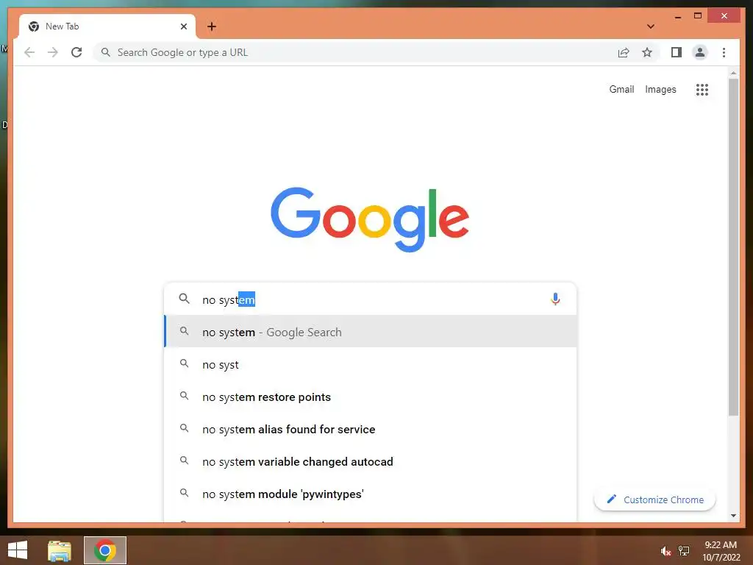Click the Chrome taskbar icon
753x565 pixels.
(105, 550)
